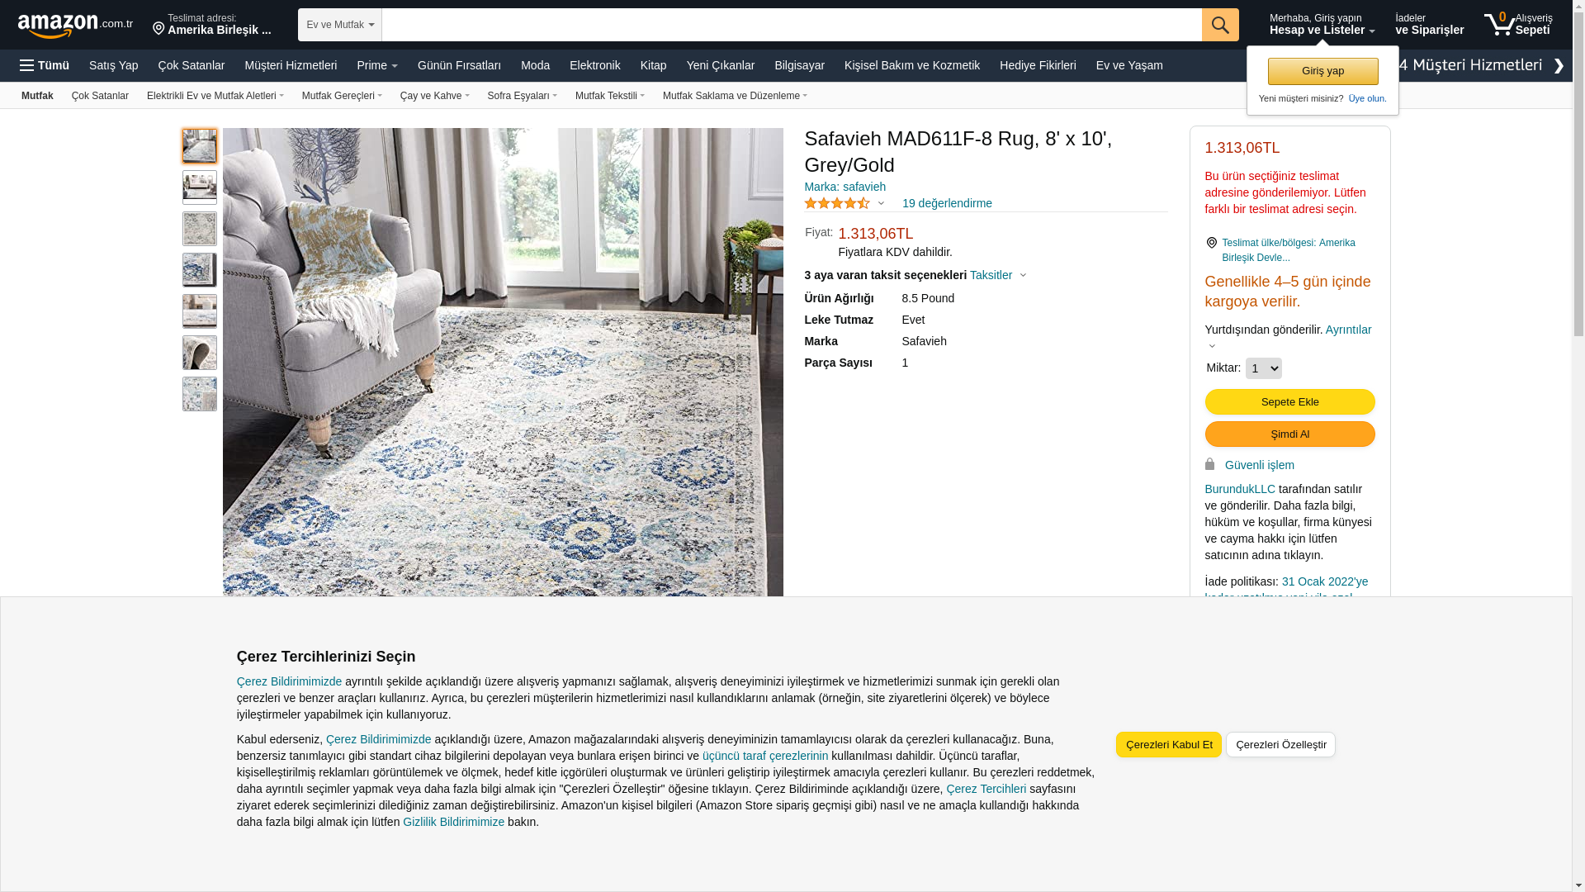Click the BurundukLLC seller link
1585x892 pixels.
1240,489
